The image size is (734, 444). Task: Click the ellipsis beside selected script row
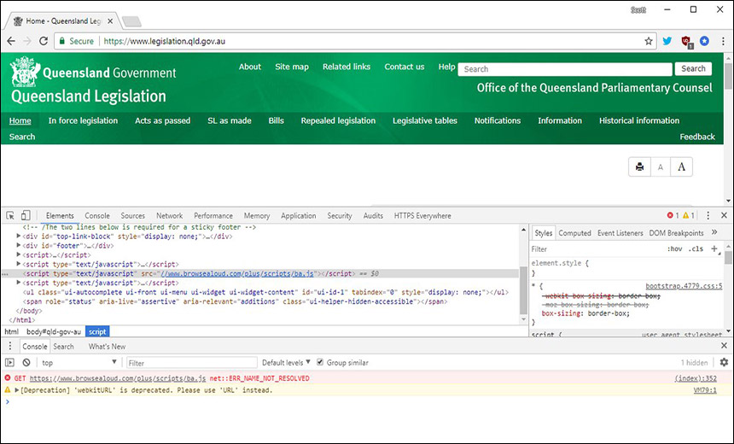point(5,273)
